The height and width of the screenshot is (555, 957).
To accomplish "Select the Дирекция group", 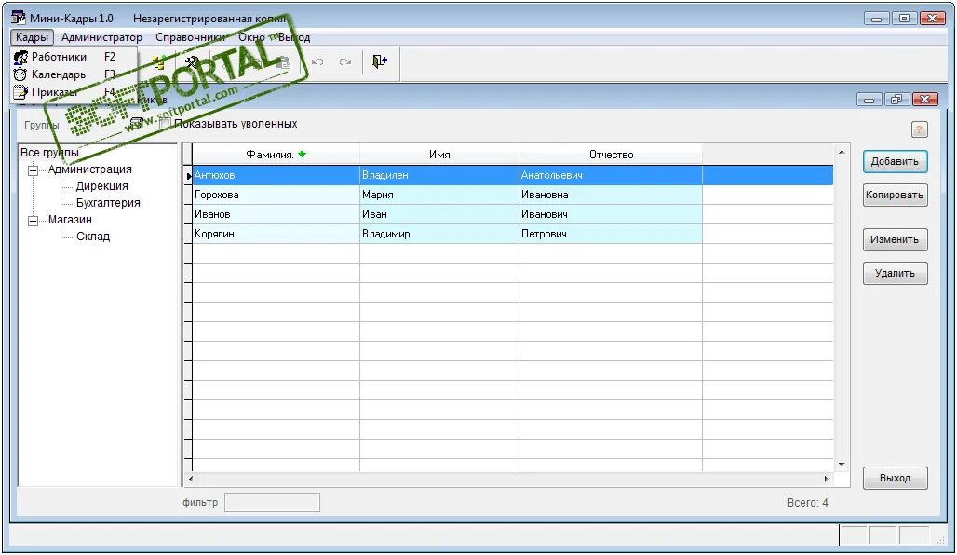I will click(101, 186).
